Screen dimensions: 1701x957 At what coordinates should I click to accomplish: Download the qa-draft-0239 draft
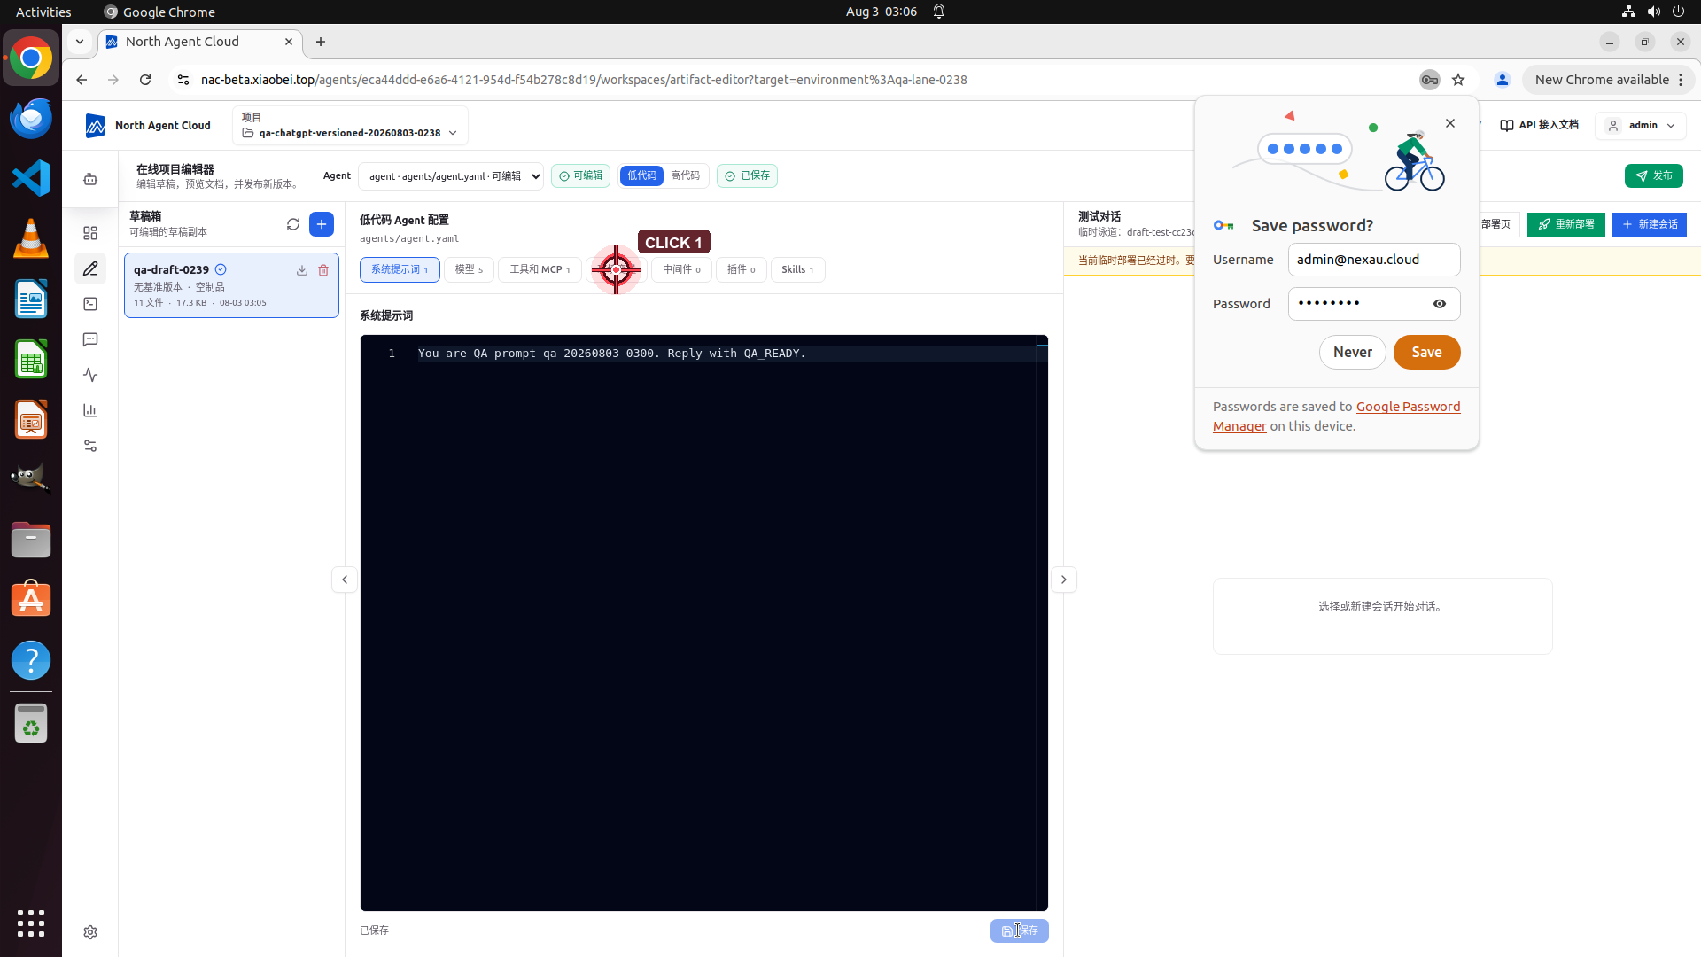[x=302, y=270]
